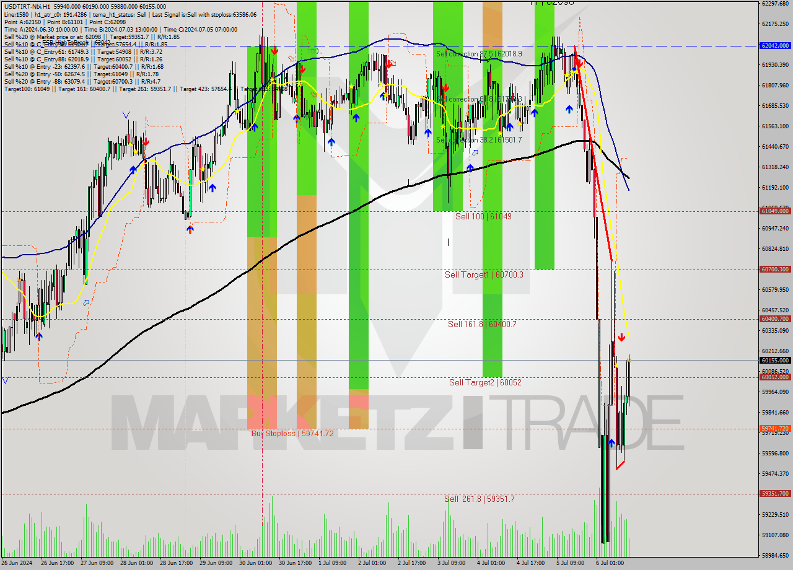Select the 60052.000 price tag on axis
The height and width of the screenshot is (570, 793).
pyautogui.click(x=774, y=377)
